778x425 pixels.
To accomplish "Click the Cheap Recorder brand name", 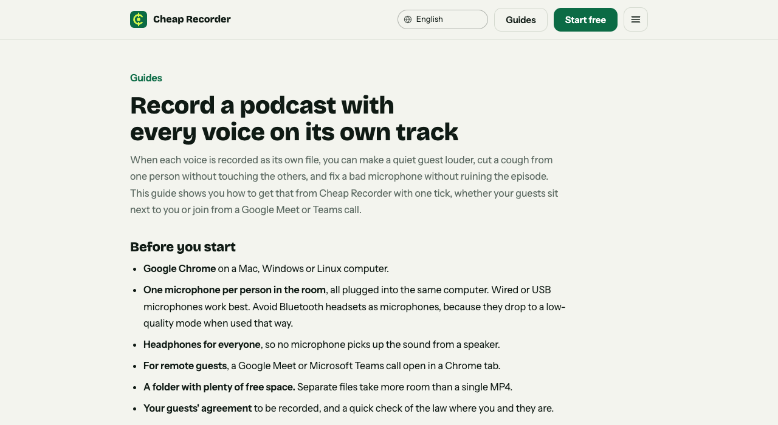I will point(192,19).
